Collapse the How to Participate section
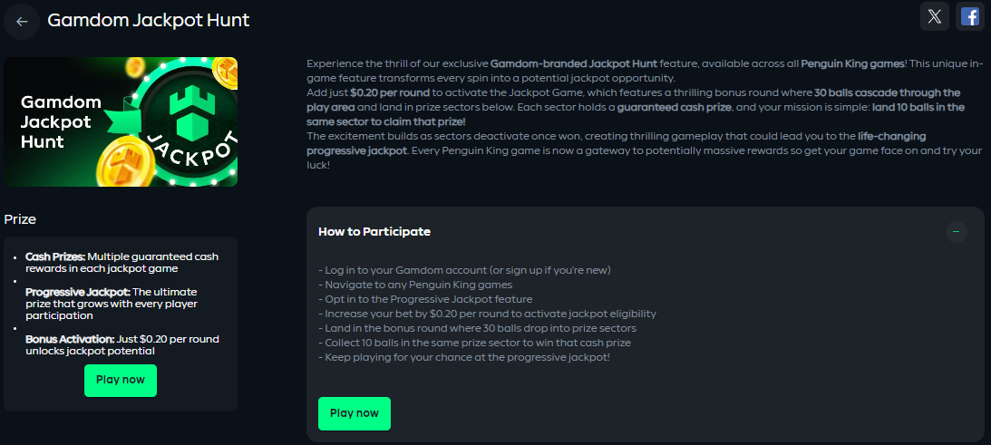 [x=956, y=232]
